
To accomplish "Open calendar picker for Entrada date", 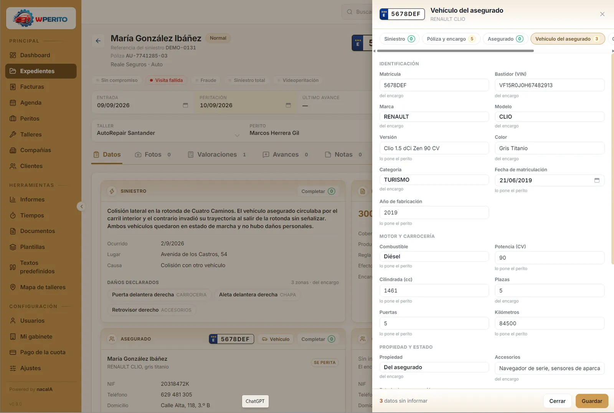I will (x=185, y=105).
